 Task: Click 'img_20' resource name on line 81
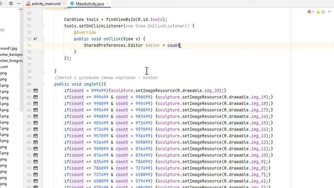212,90
